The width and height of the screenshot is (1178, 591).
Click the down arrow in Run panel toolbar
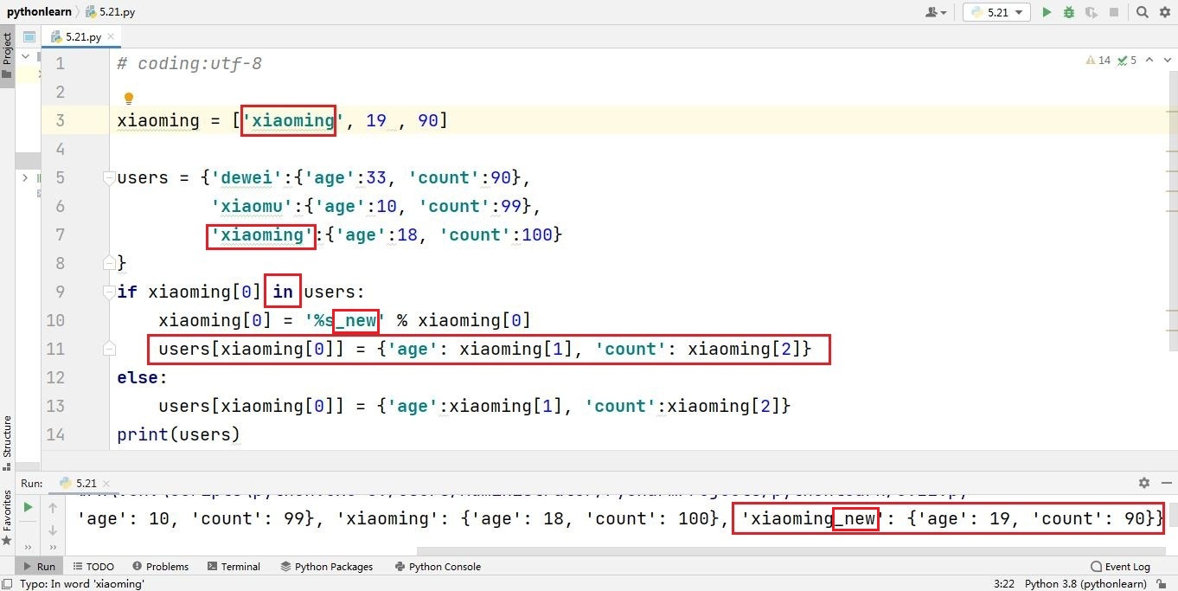(x=53, y=530)
